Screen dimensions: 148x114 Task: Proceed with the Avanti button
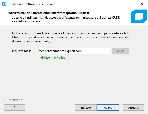(x=108, y=107)
